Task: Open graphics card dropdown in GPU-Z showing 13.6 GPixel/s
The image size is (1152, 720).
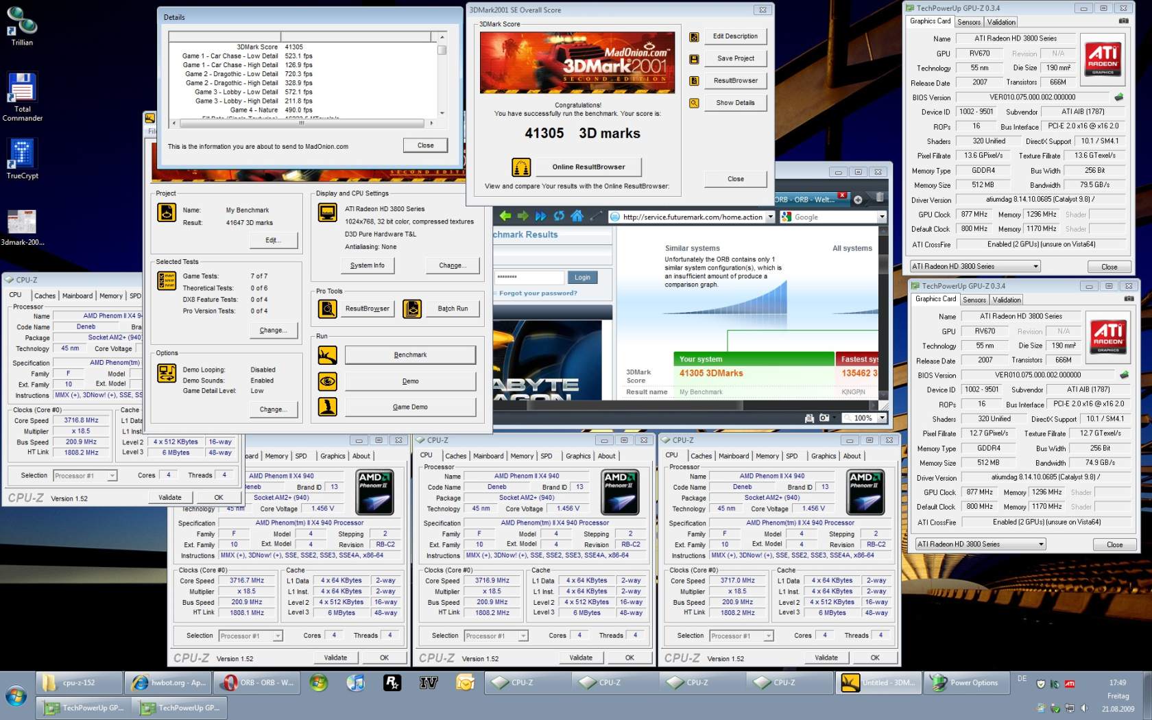Action: click(974, 266)
